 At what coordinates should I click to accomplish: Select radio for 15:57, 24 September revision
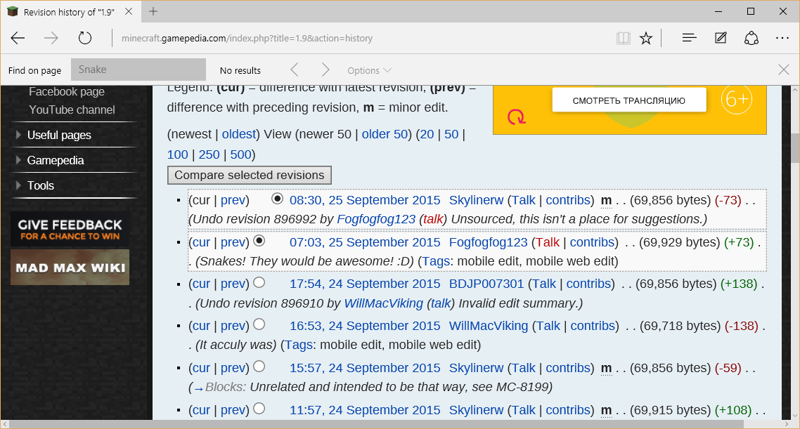(x=259, y=366)
